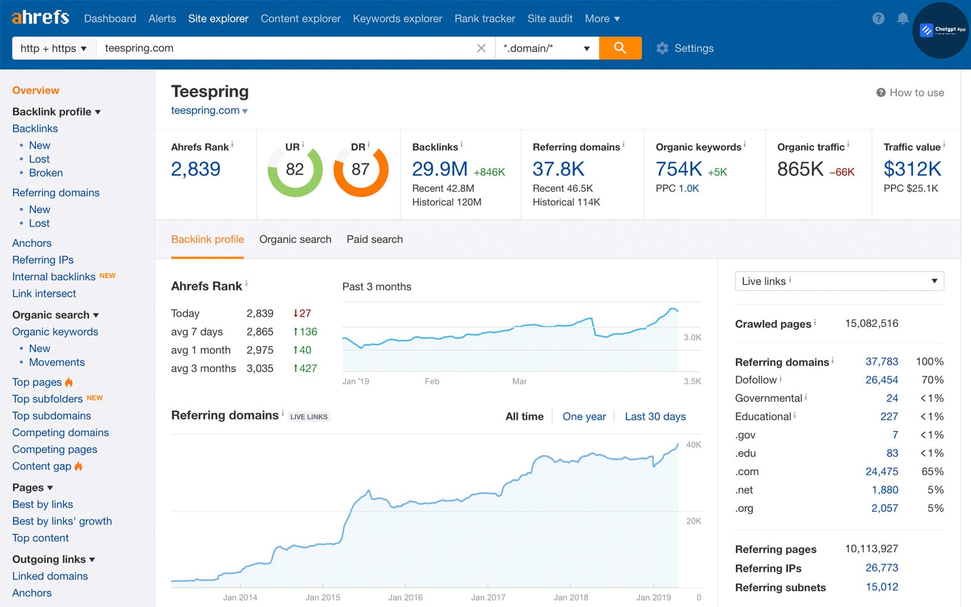Open Competing domains in sidebar
This screenshot has height=607, width=971.
[x=61, y=433]
